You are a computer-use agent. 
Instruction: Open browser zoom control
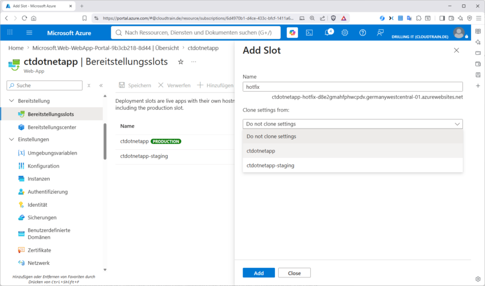(312, 18)
